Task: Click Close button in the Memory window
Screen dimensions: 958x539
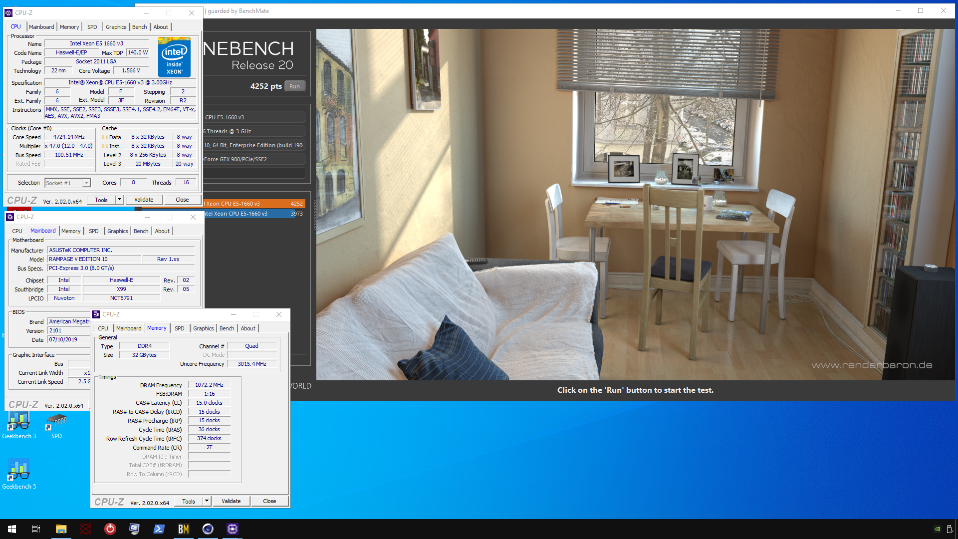Action: click(x=269, y=501)
